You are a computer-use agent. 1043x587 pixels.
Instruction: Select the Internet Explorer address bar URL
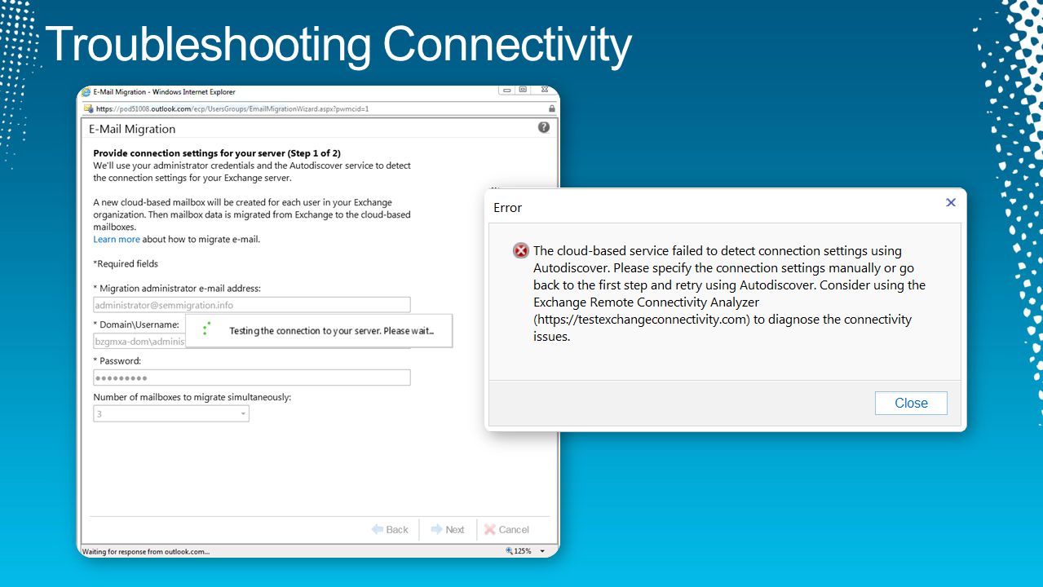pos(232,108)
